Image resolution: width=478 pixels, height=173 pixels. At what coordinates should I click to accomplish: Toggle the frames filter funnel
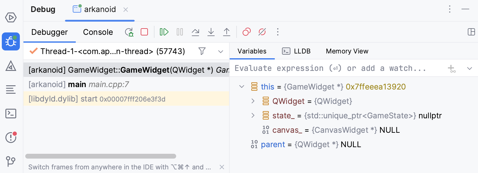tap(202, 51)
